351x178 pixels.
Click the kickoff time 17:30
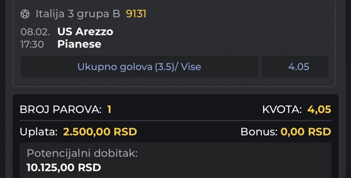coord(32,44)
